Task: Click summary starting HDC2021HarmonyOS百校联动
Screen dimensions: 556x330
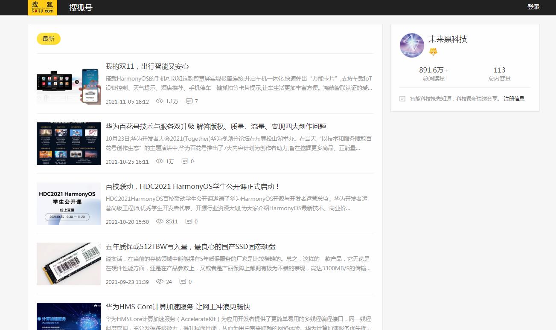Action: coord(236,203)
